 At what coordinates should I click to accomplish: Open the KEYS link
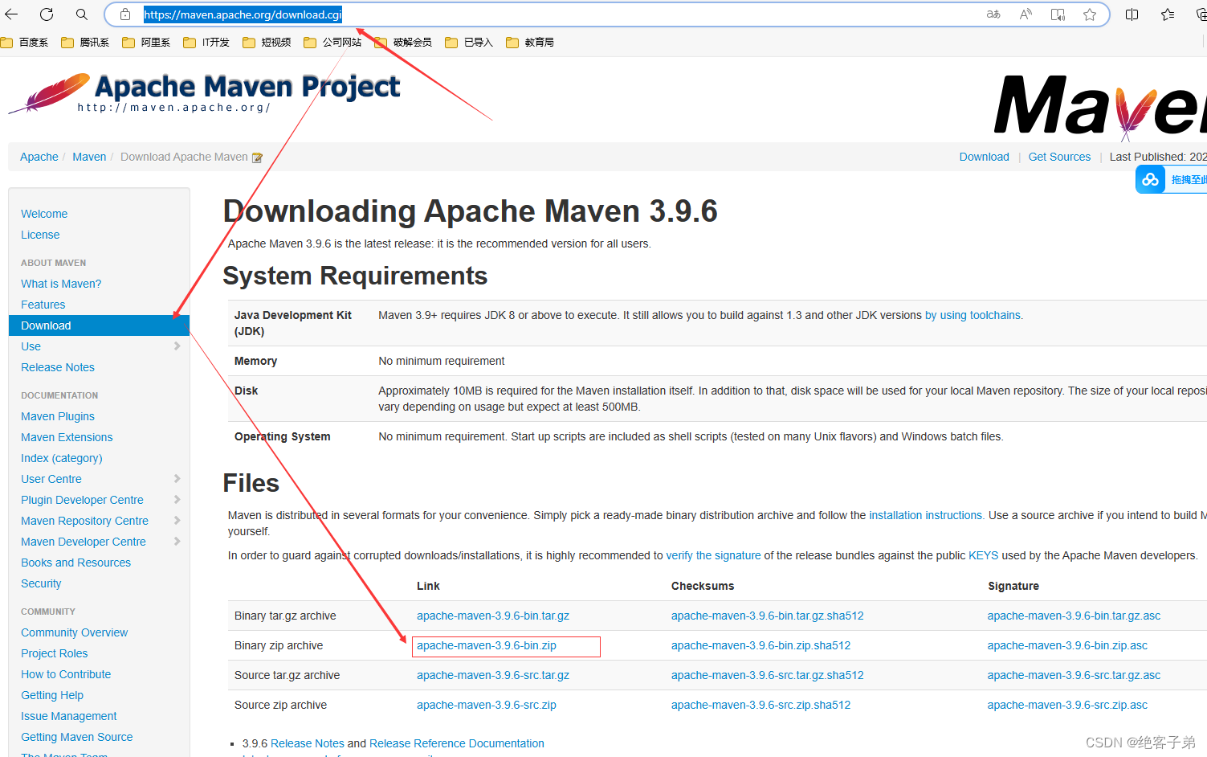click(983, 555)
